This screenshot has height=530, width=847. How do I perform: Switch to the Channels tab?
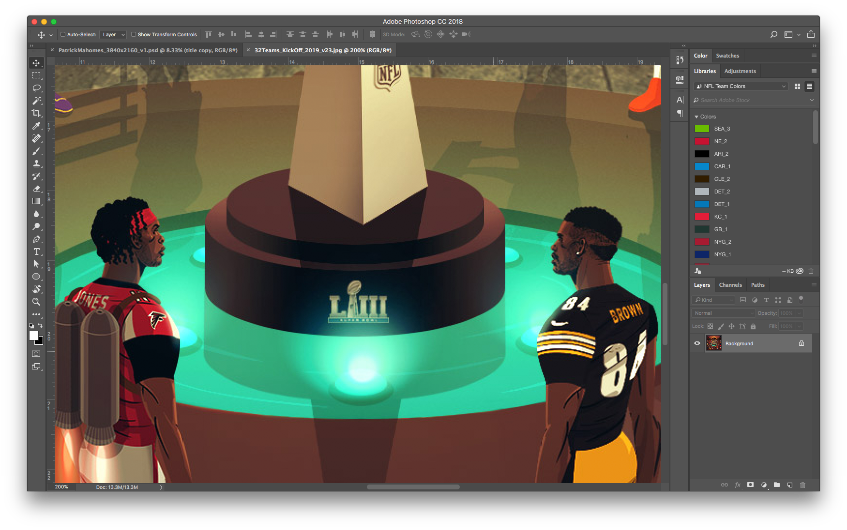(730, 285)
